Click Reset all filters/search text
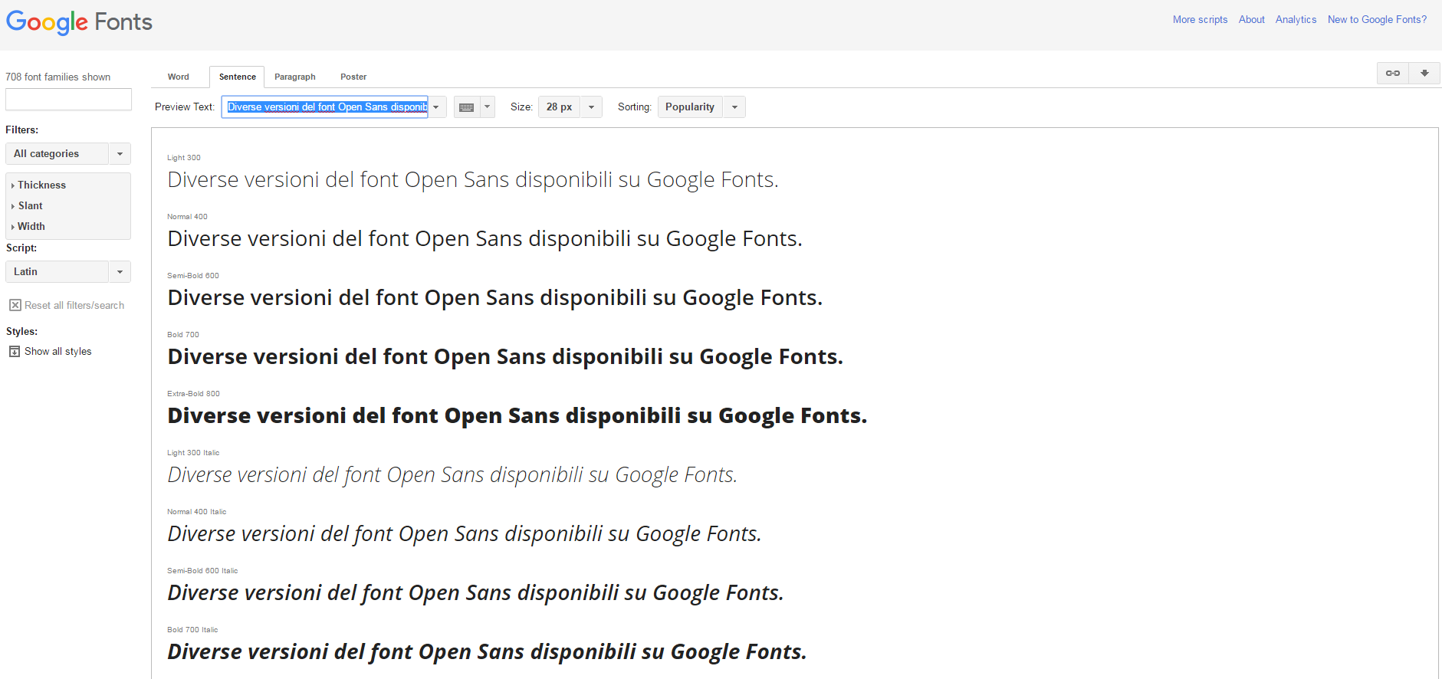The height and width of the screenshot is (679, 1442). pyautogui.click(x=74, y=305)
